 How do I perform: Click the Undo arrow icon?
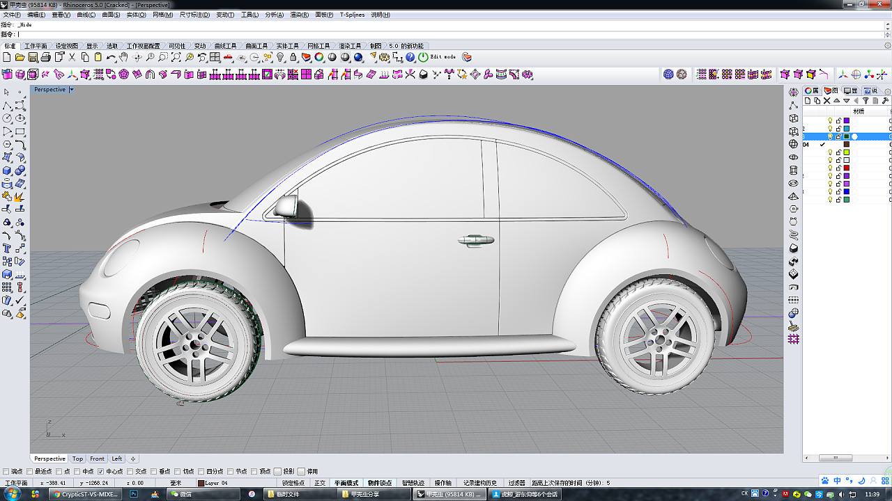point(111,57)
